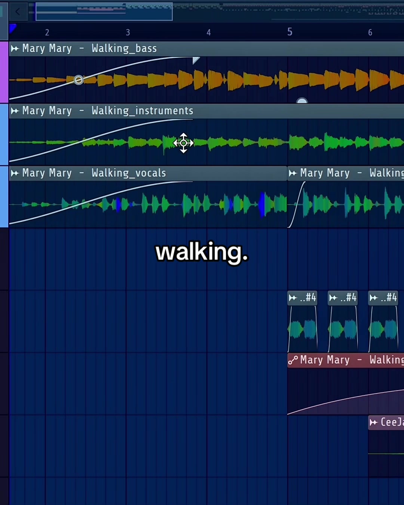This screenshot has height=505, width=404.
Task: Click the back arrow button at top left
Action: pyautogui.click(x=18, y=12)
